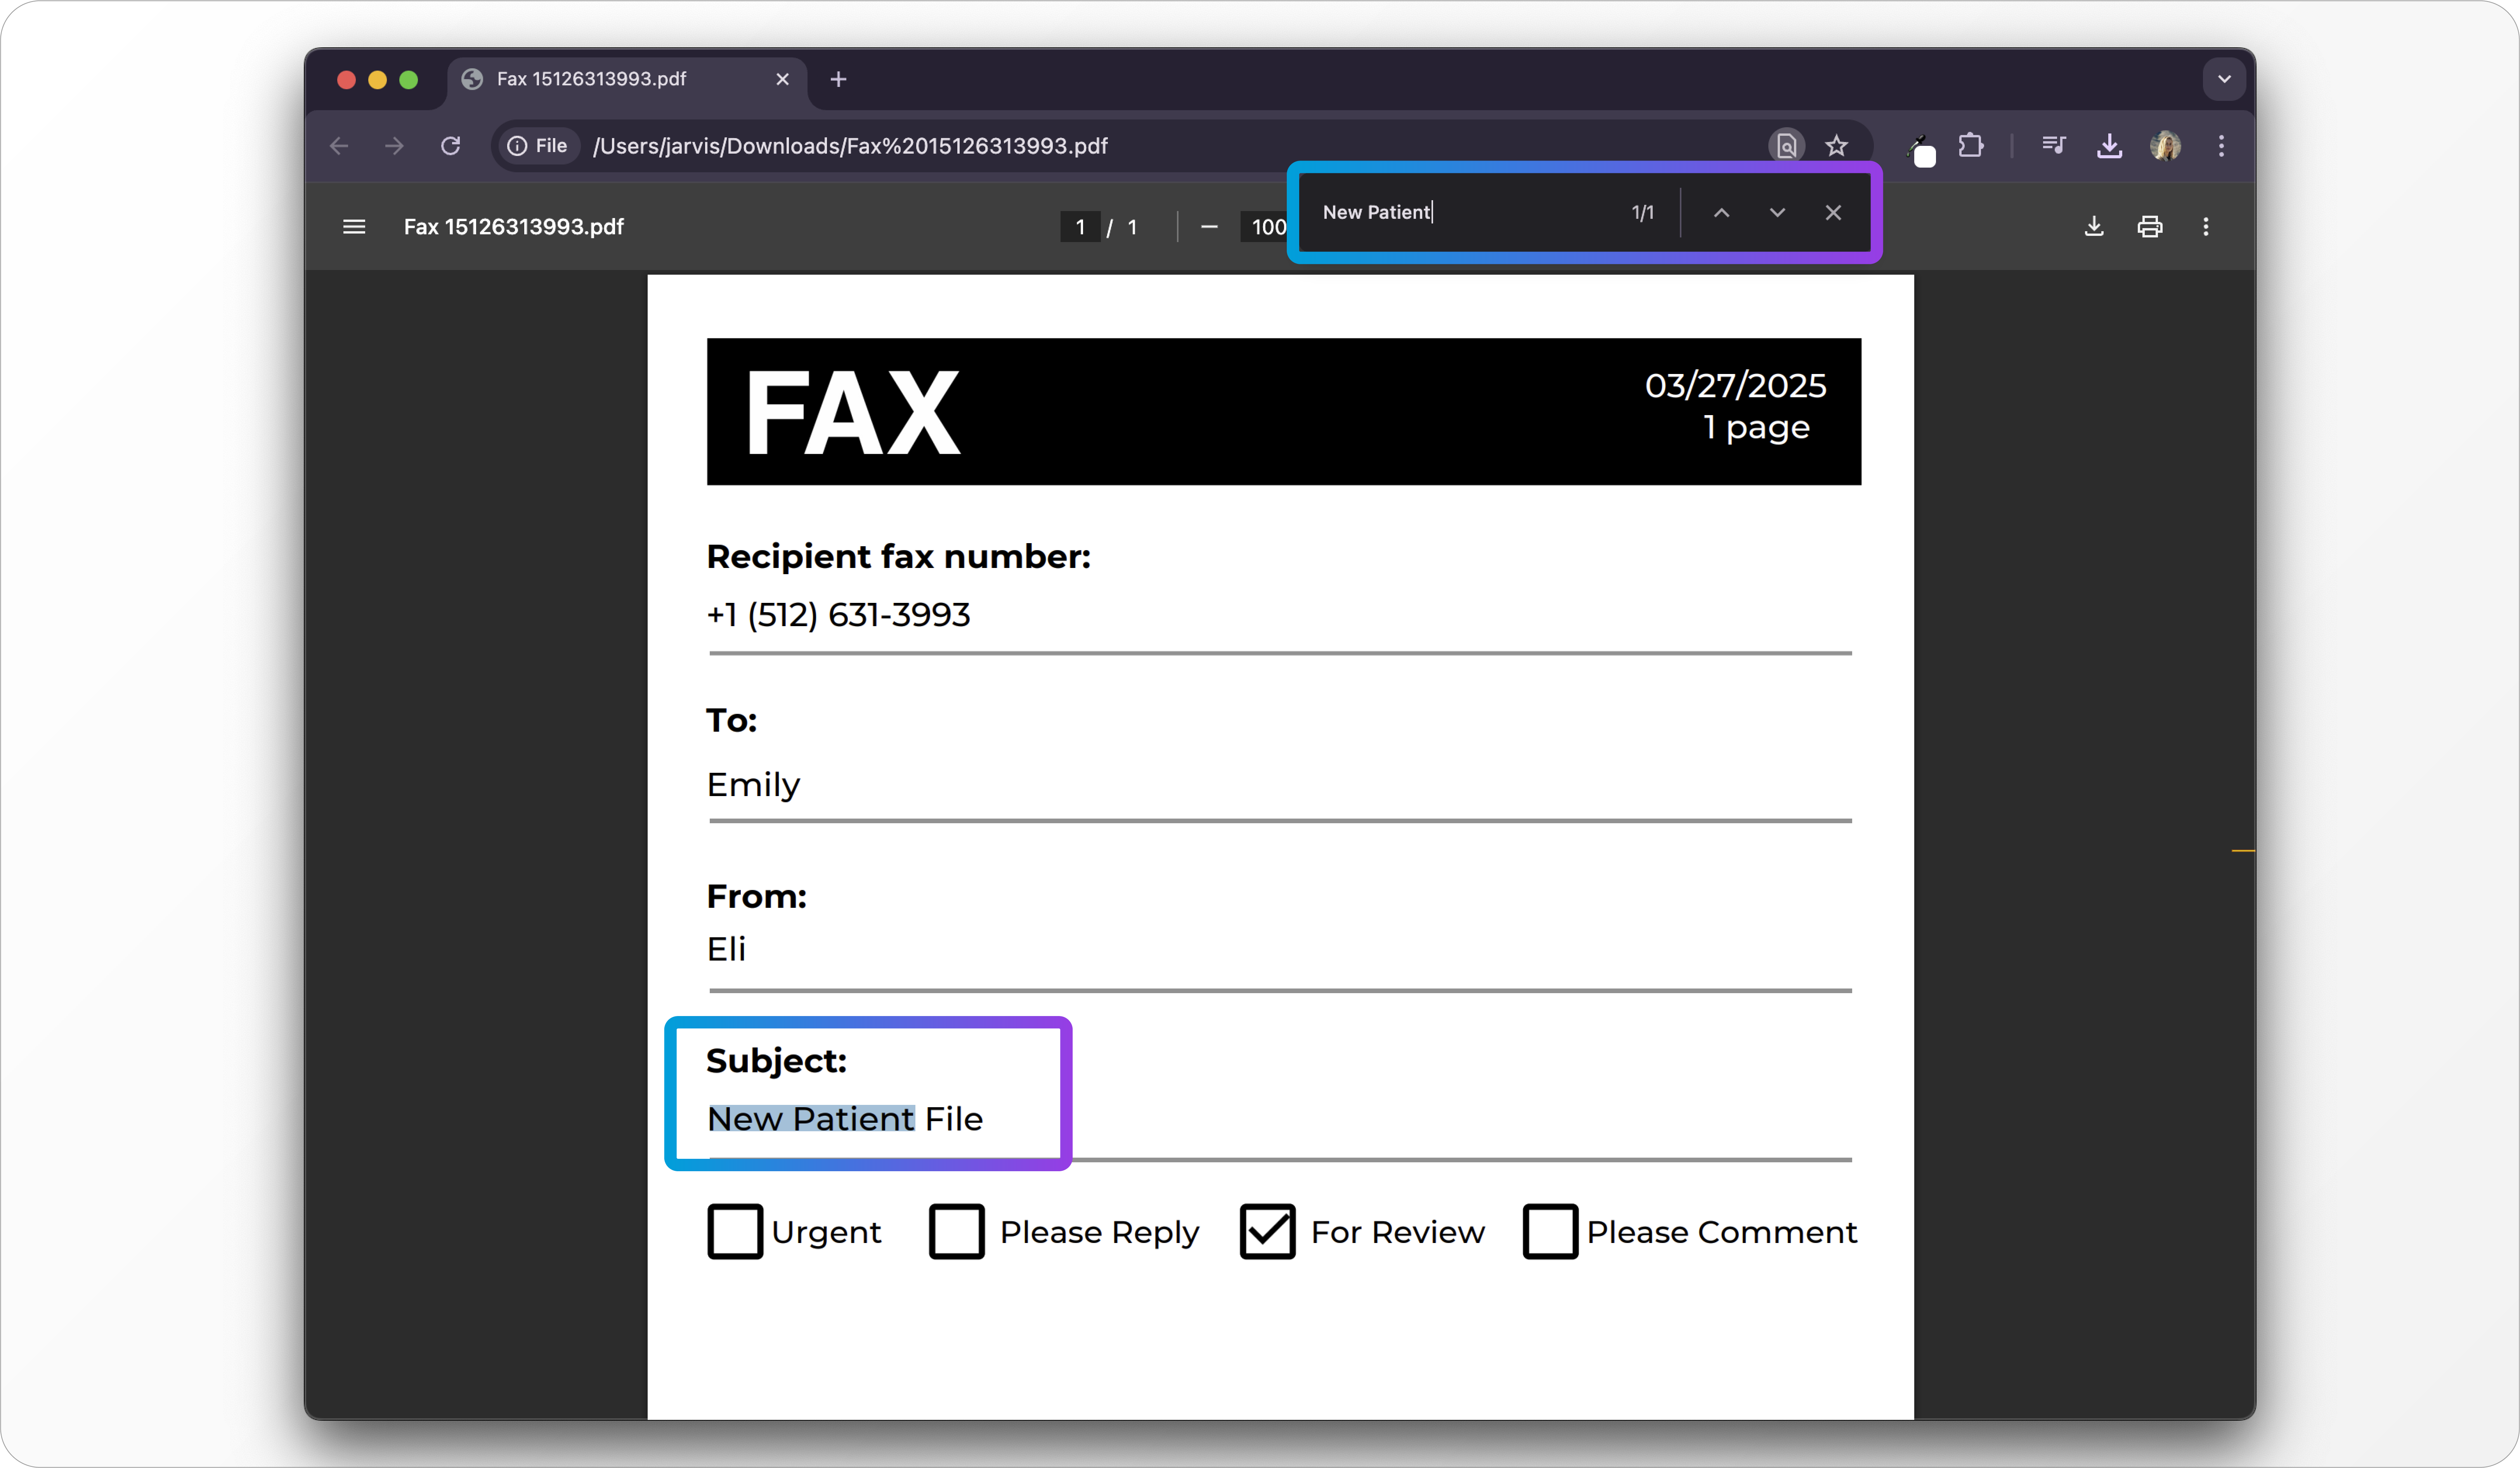Open a new tab with plus button

click(838, 79)
